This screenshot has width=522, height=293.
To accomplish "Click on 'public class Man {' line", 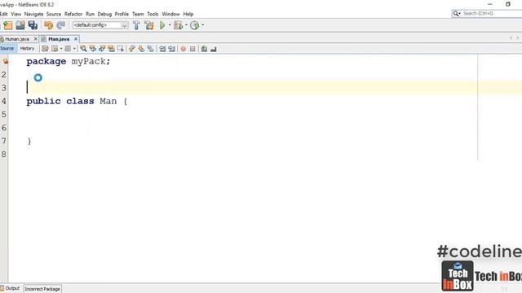I will tap(77, 101).
